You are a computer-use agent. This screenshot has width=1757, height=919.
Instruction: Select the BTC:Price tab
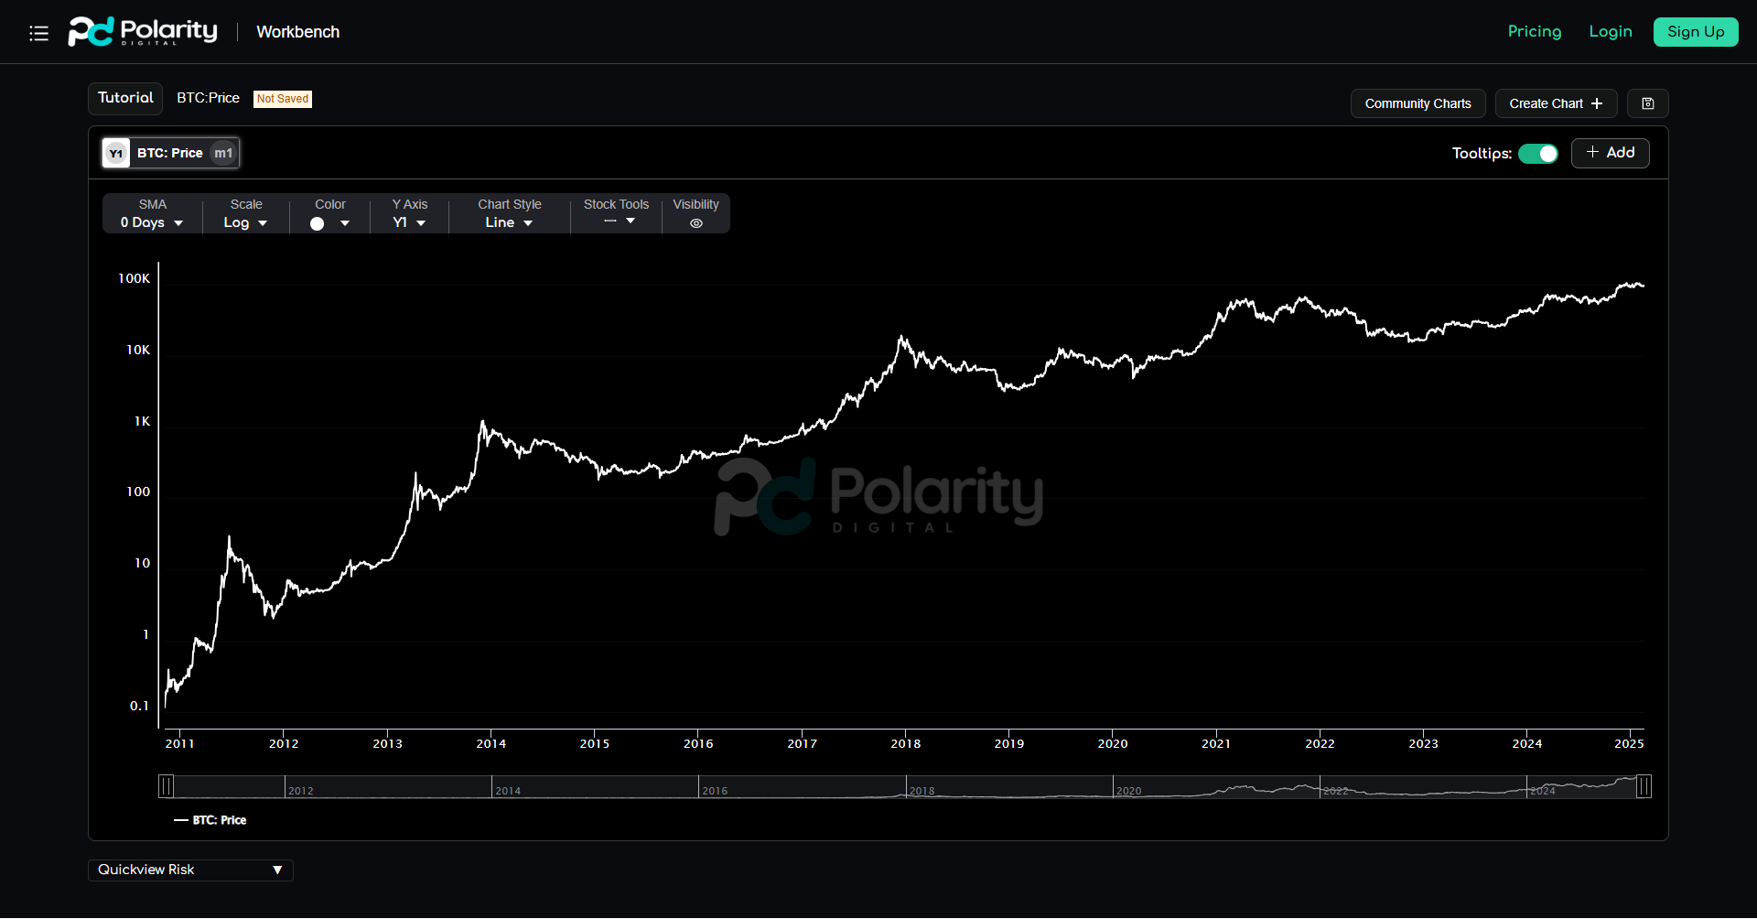click(x=208, y=98)
